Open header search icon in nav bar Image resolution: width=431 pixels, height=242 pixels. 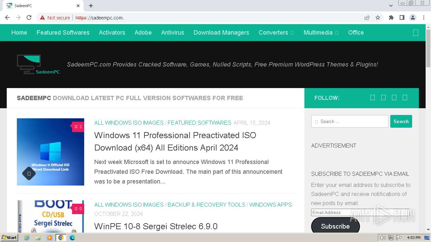coord(416,33)
